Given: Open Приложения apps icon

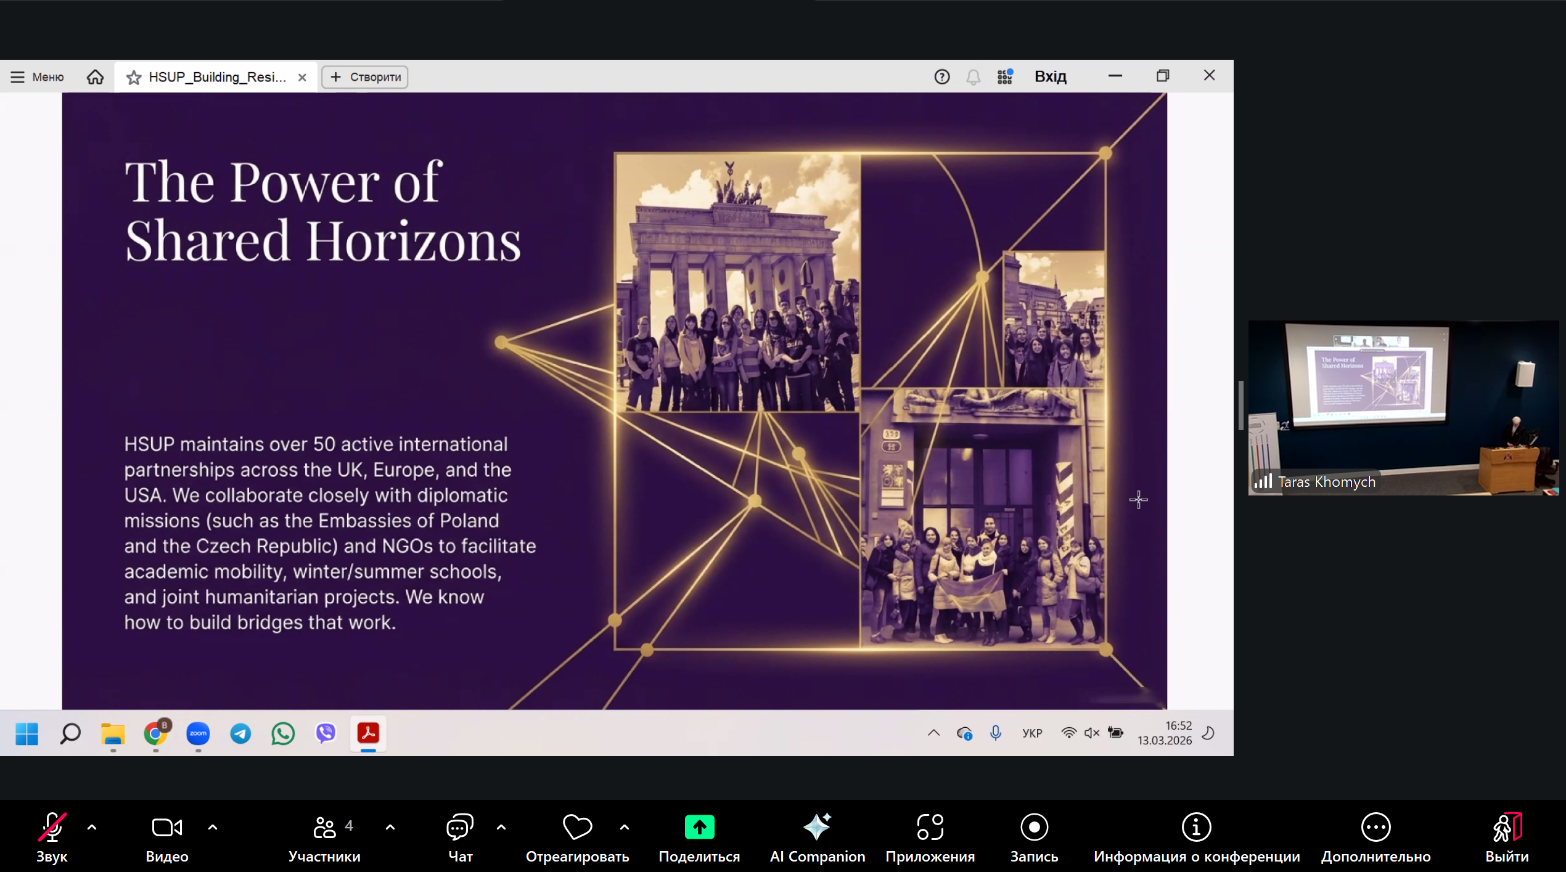Looking at the screenshot, I should [930, 827].
